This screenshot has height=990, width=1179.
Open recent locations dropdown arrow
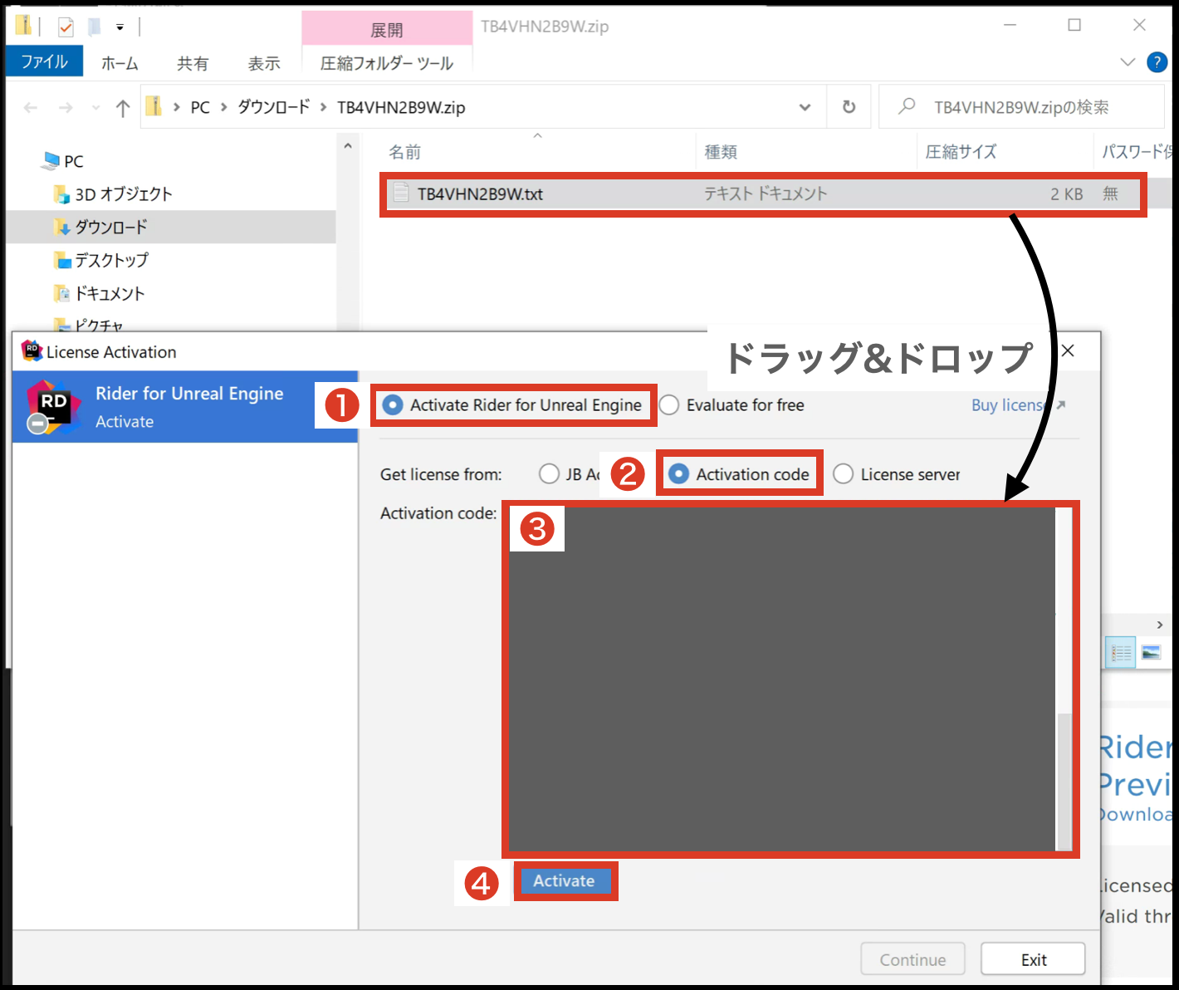95,107
